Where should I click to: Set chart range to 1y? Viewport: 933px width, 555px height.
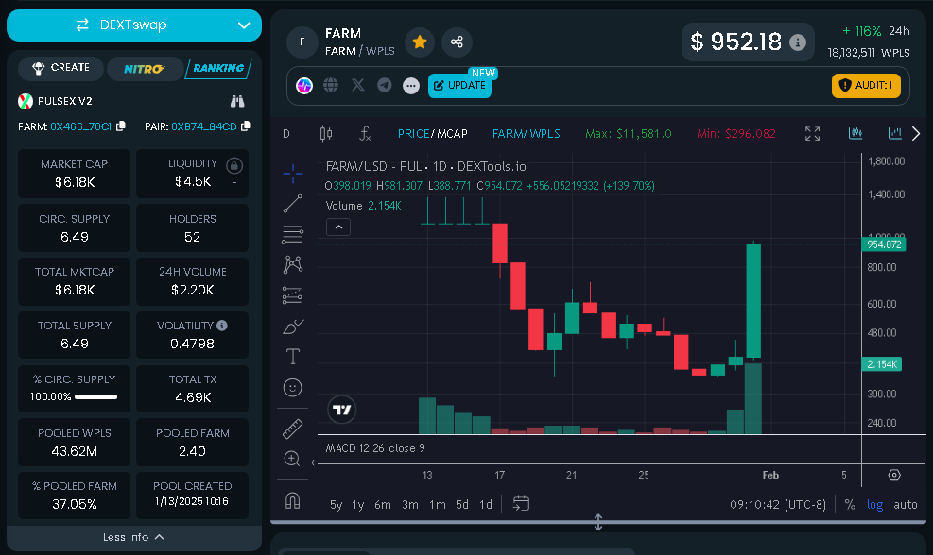point(357,504)
